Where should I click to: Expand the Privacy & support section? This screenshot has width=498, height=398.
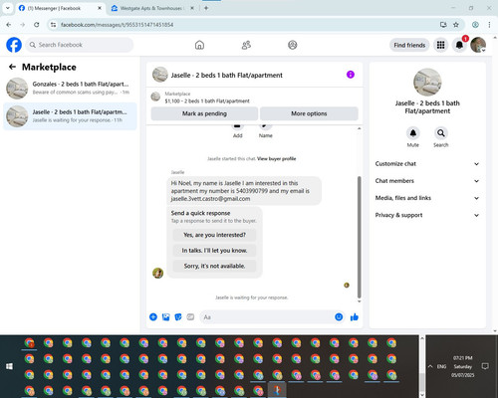click(x=427, y=215)
